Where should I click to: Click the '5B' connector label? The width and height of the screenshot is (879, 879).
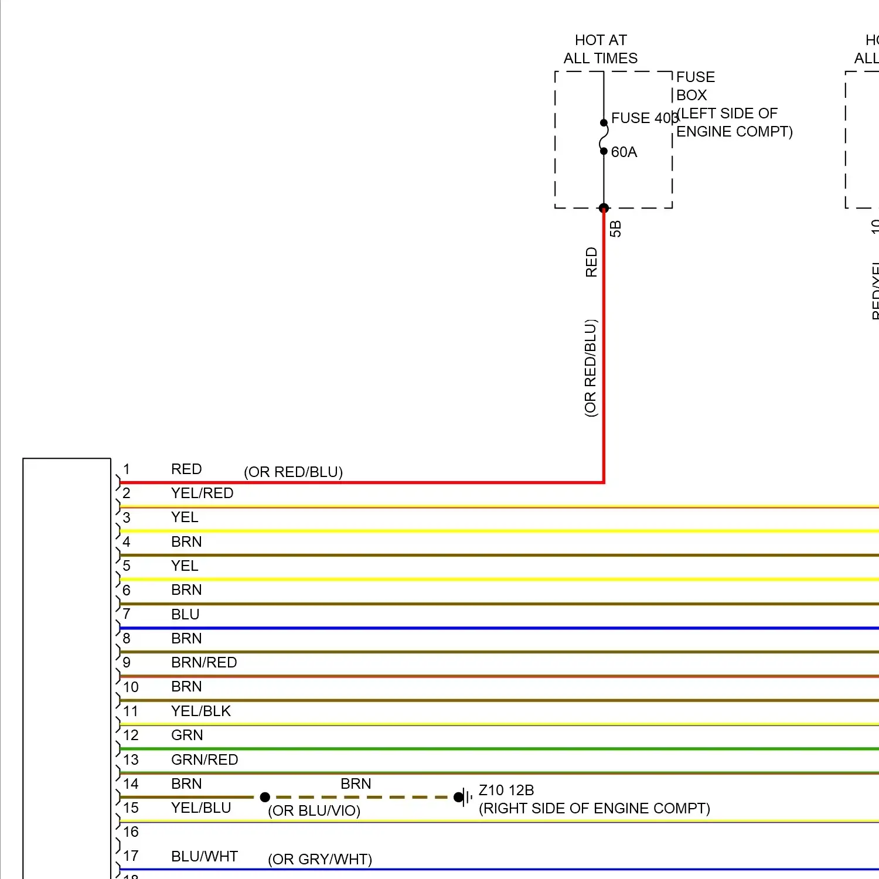(615, 229)
